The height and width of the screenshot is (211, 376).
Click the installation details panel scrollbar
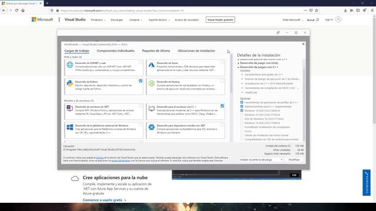304,104
